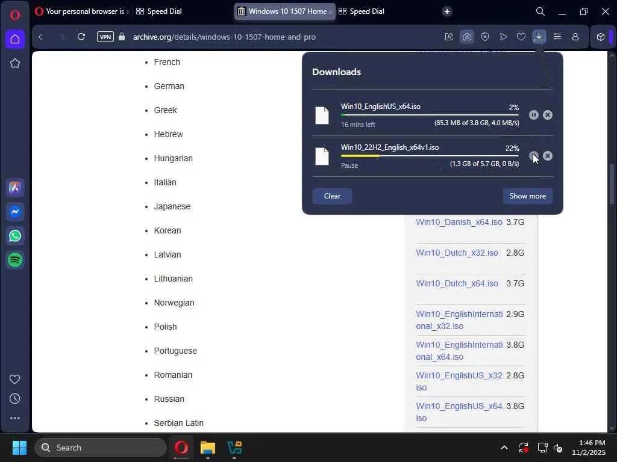Open WhatsApp in the sidebar
617x462 pixels.
coord(15,236)
